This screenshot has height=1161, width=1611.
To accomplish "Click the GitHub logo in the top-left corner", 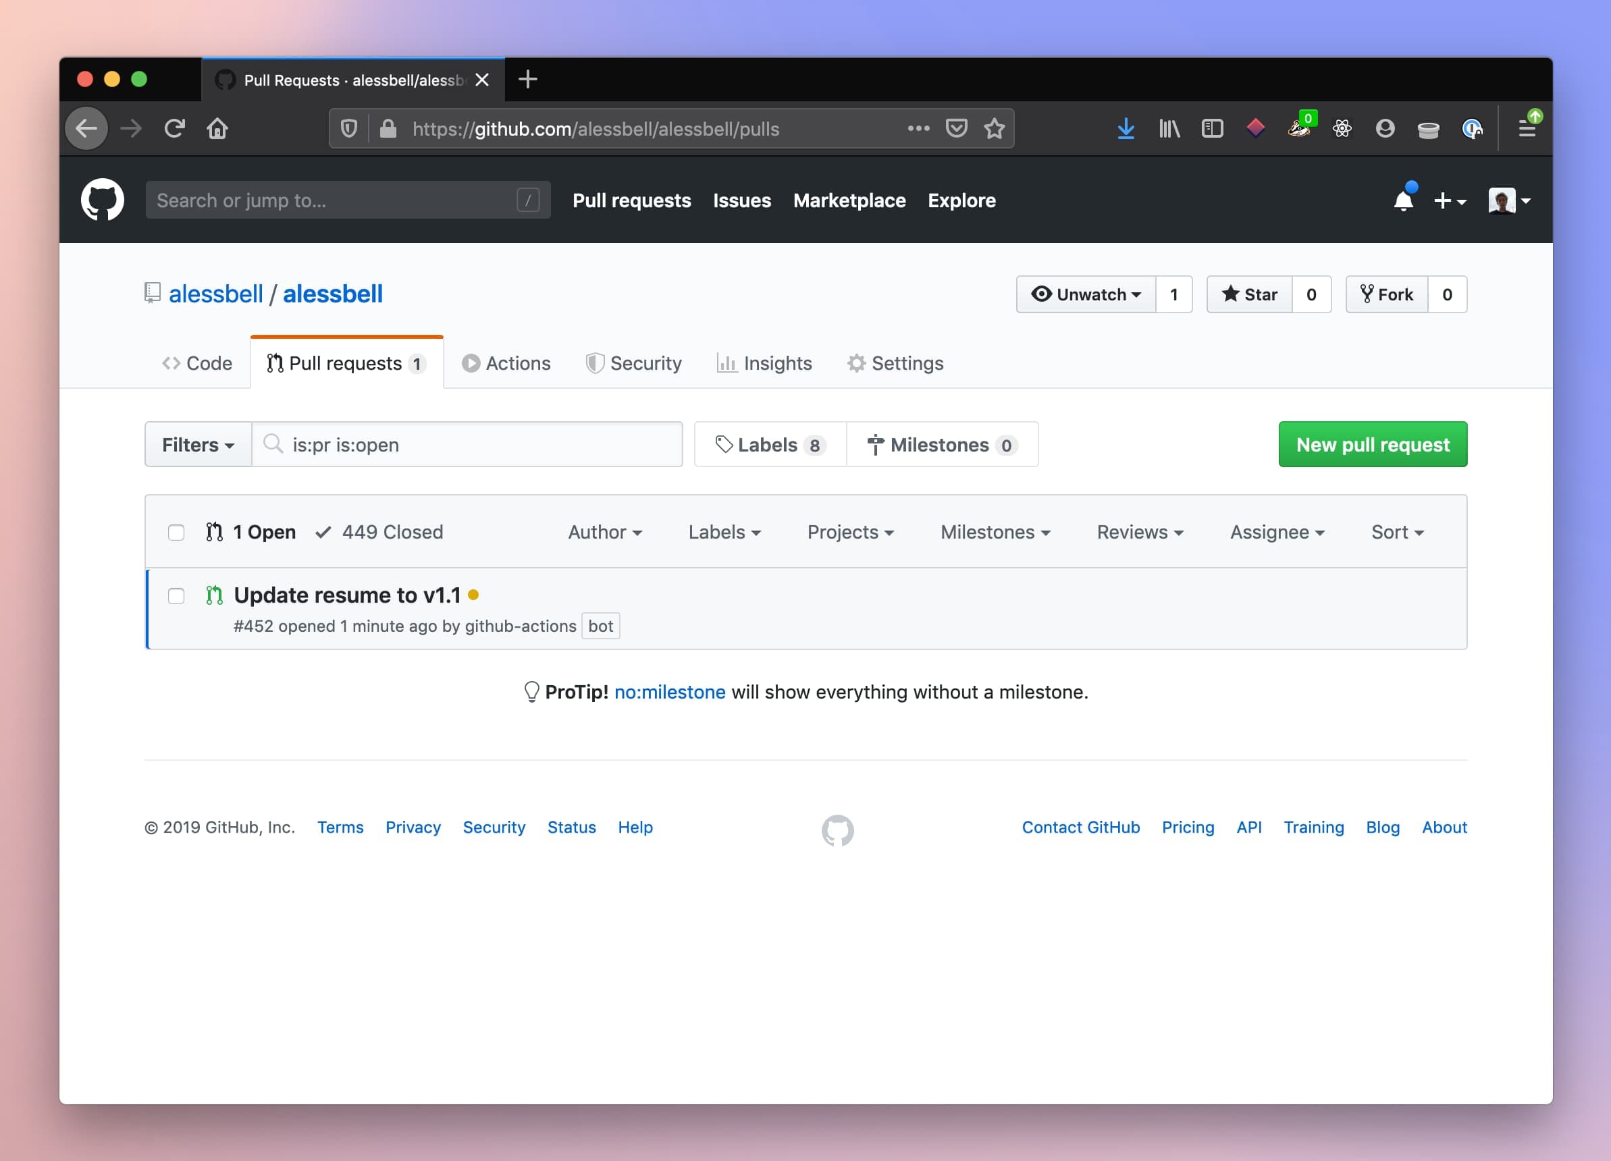I will click(105, 200).
